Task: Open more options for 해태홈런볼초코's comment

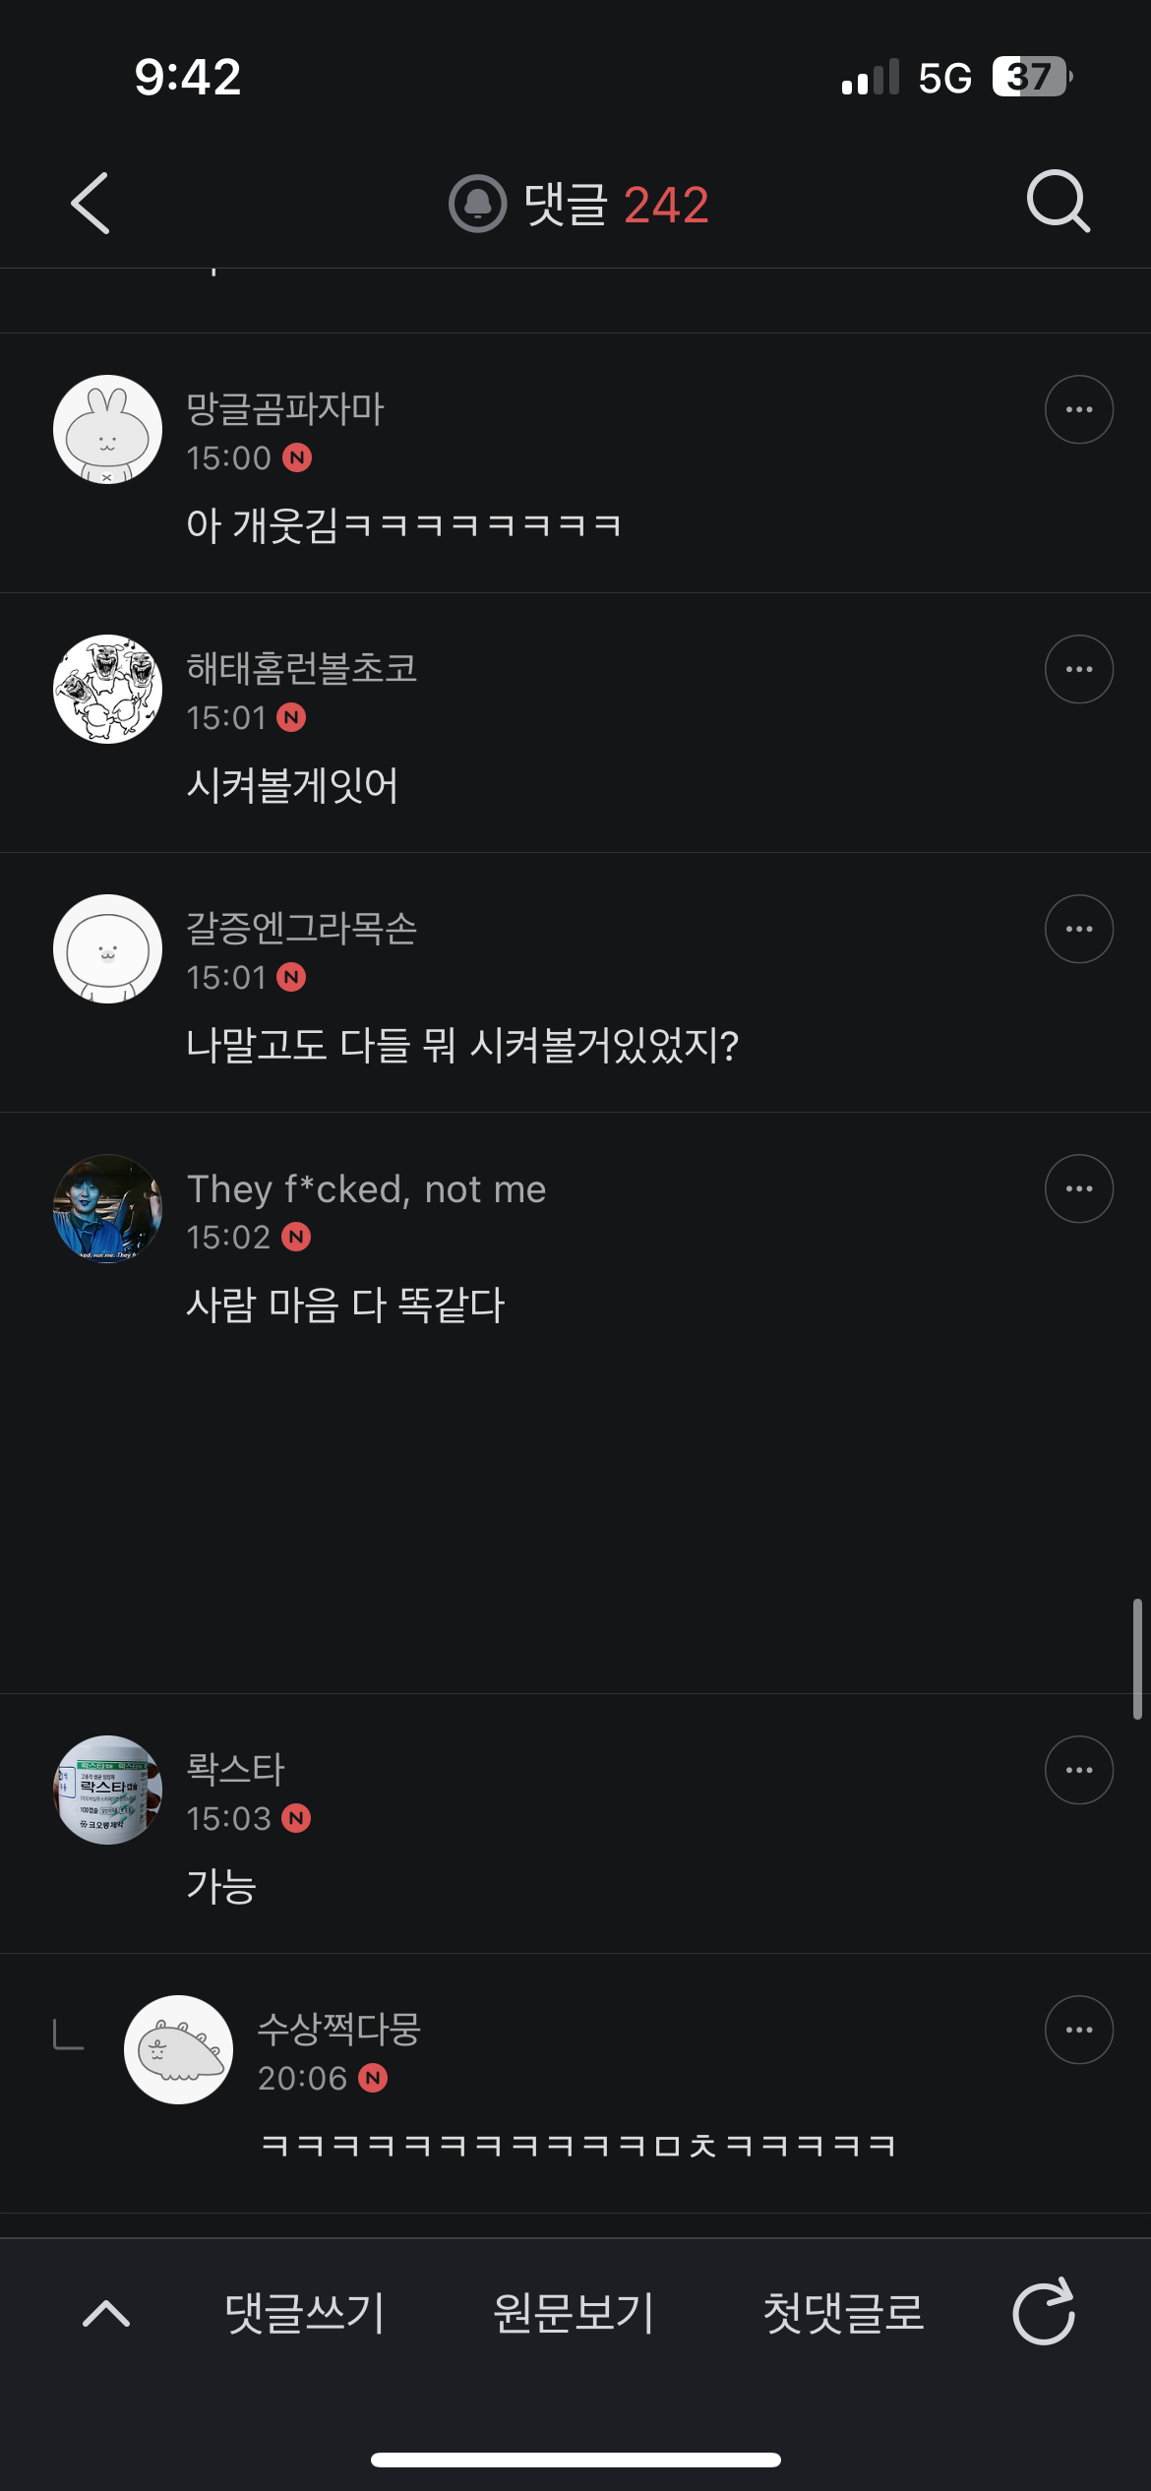Action: point(1078,669)
